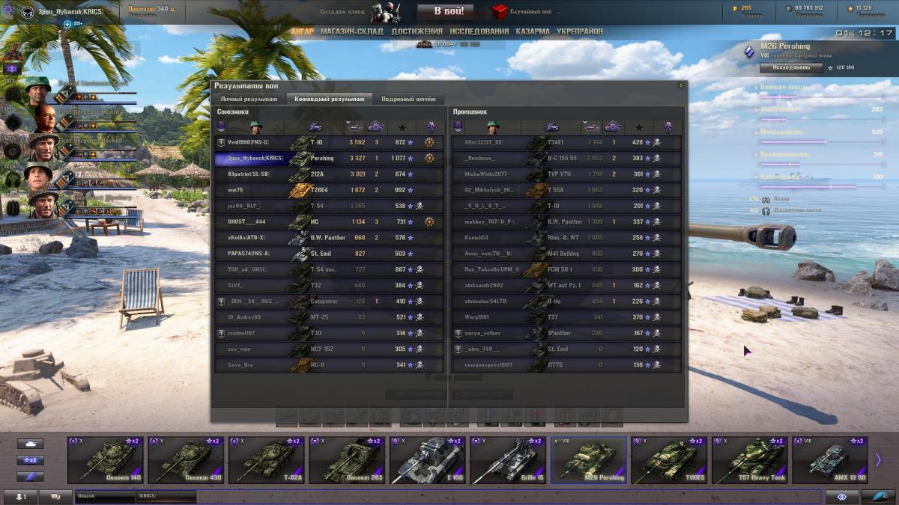Go to the АНГАР menu
899x505 pixels.
[x=302, y=32]
